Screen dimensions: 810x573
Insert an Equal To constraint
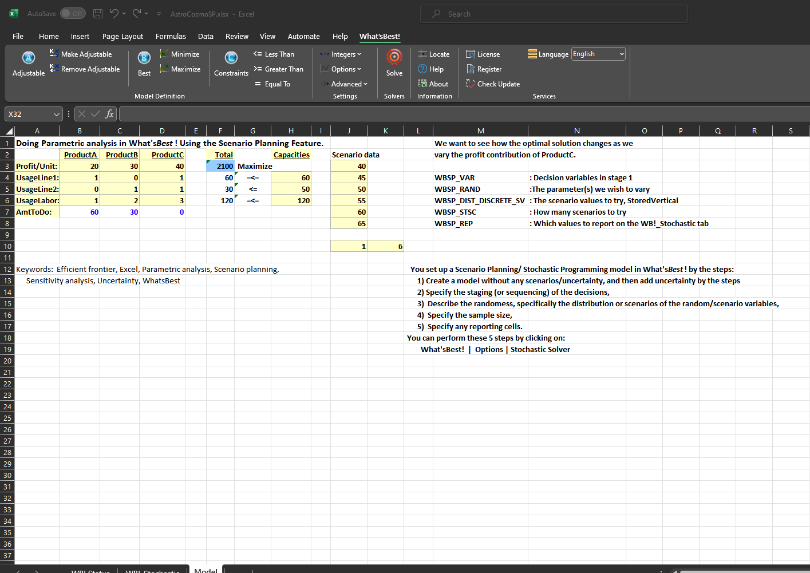(x=272, y=84)
